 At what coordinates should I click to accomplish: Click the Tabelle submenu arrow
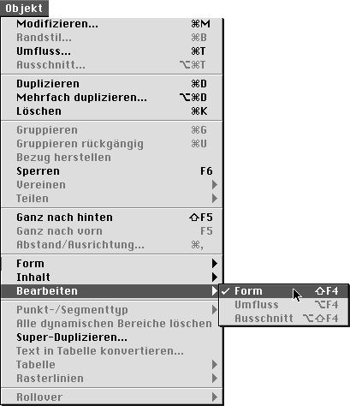click(x=215, y=365)
